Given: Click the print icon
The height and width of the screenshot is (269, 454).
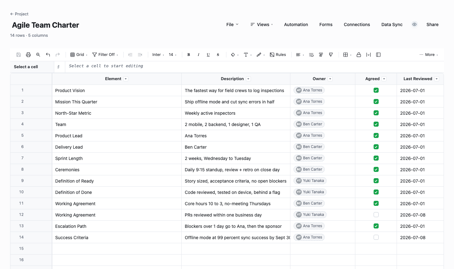Looking at the screenshot, I should click(x=28, y=55).
